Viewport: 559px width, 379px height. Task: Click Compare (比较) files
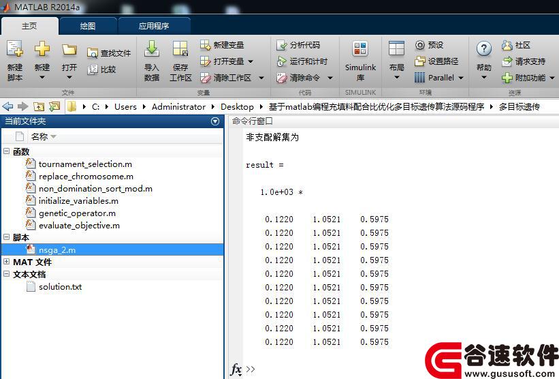[x=101, y=70]
